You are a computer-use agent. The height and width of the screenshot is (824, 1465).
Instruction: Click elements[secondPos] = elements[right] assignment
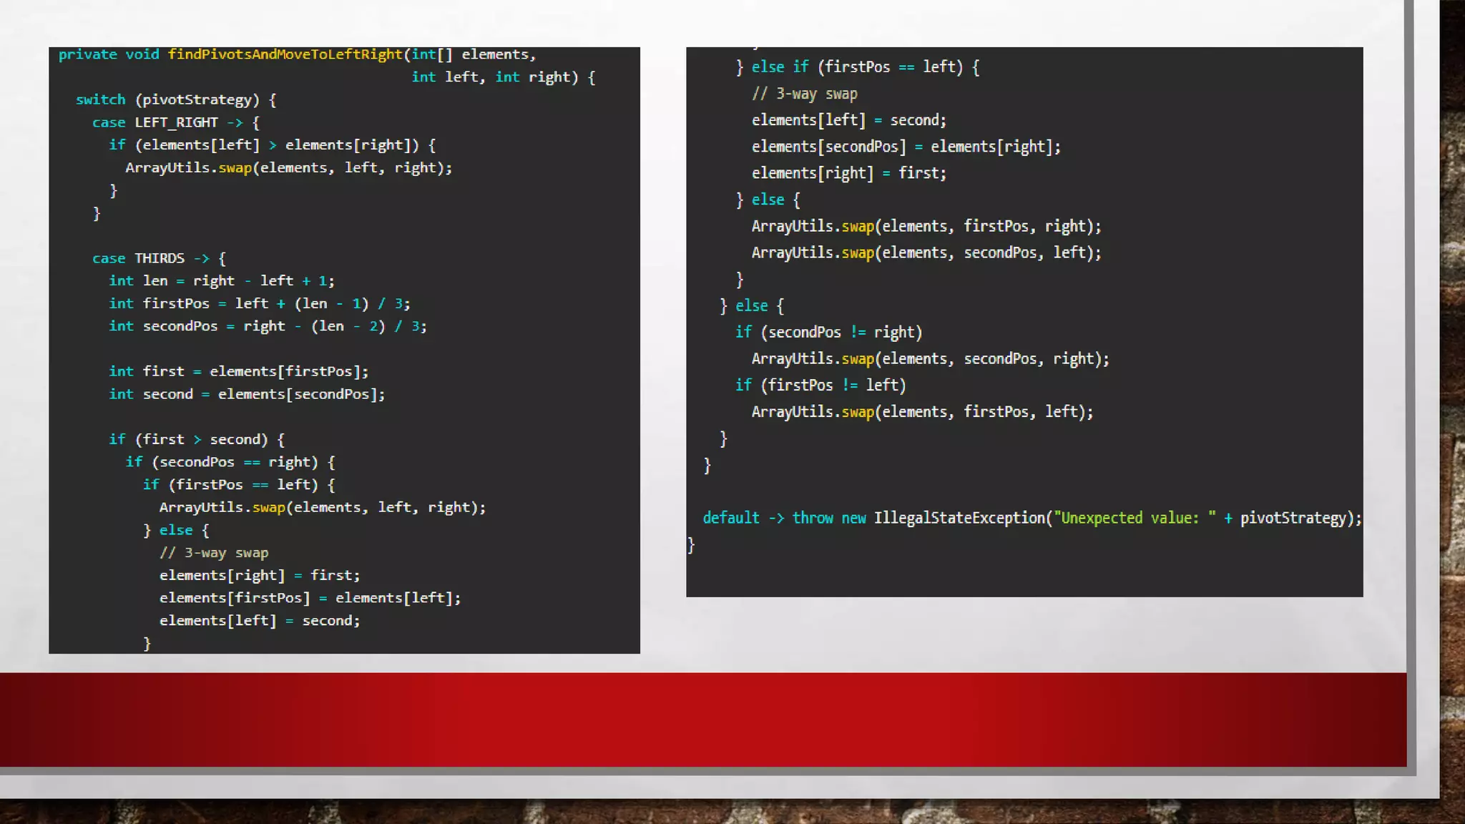point(906,147)
